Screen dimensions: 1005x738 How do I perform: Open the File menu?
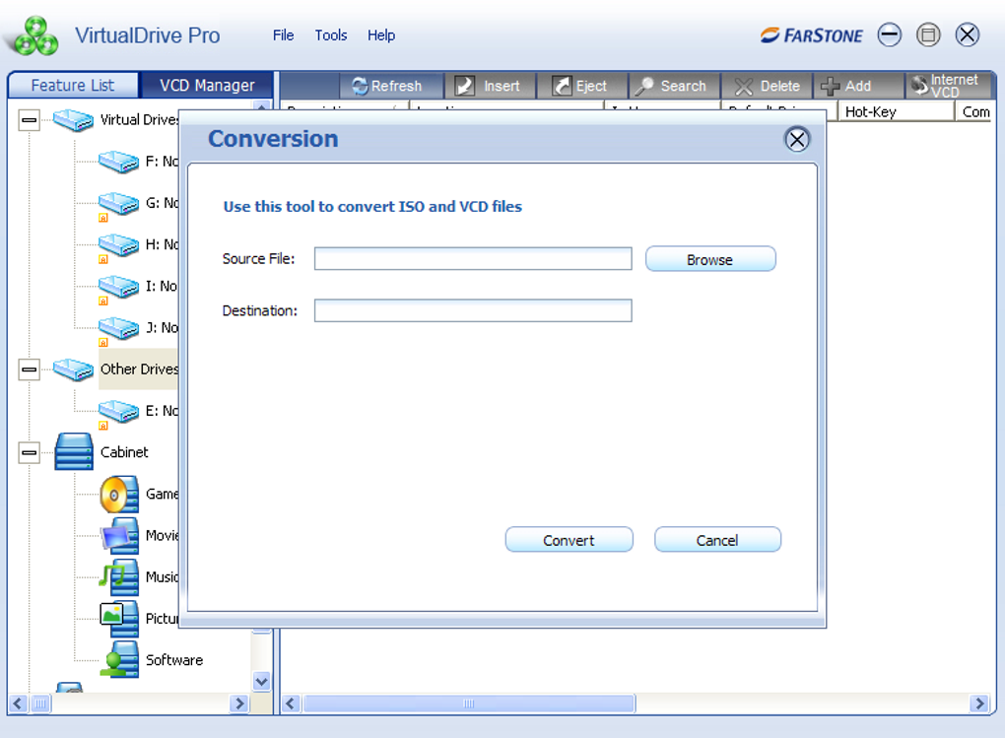pyautogui.click(x=284, y=35)
